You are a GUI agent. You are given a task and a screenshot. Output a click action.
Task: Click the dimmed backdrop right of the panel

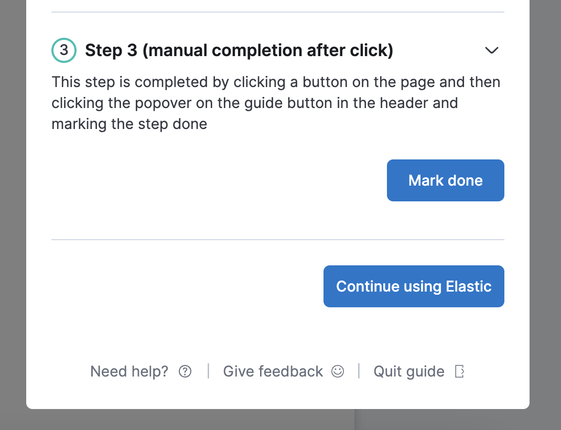click(x=545, y=210)
